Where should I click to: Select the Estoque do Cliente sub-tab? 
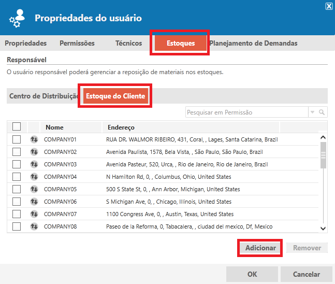116,96
